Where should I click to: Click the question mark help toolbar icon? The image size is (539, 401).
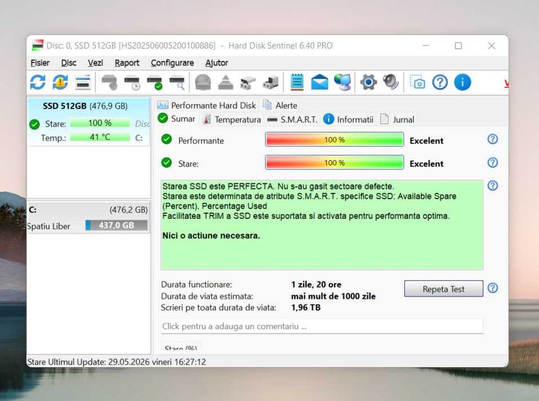pos(440,82)
